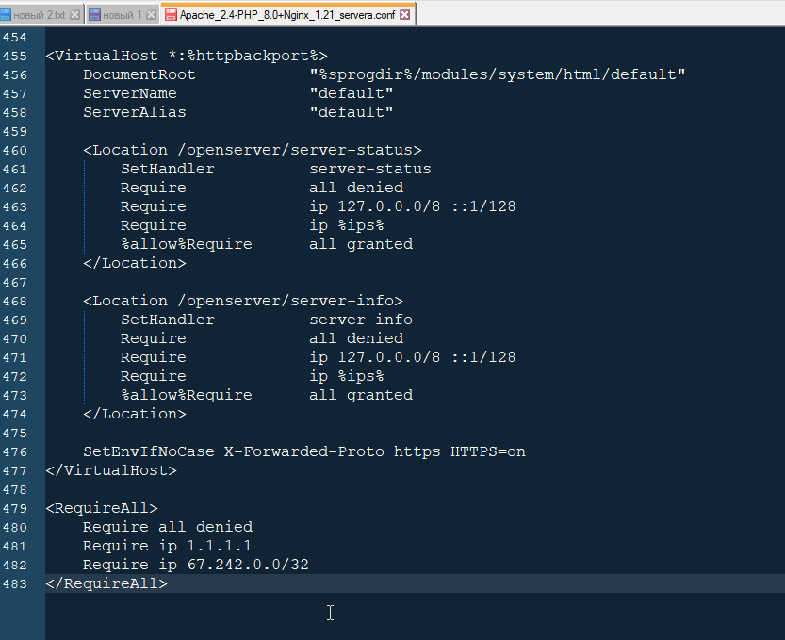785x640 pixels.
Task: Click the blue disk icon on "новый 1" tab
Action: (x=93, y=15)
